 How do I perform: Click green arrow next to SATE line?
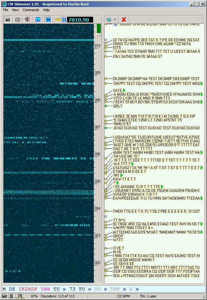point(124,91)
